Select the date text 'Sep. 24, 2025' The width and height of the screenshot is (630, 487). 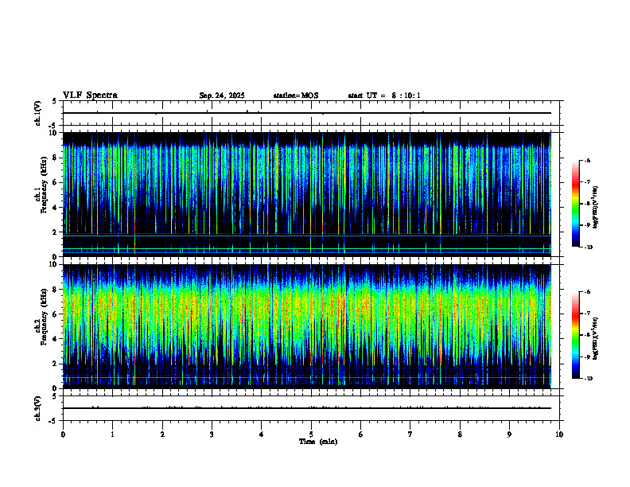coord(222,95)
